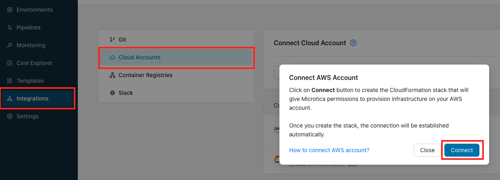This screenshot has height=180, width=500.
Task: Click the Slack logo icon
Action: [x=112, y=93]
